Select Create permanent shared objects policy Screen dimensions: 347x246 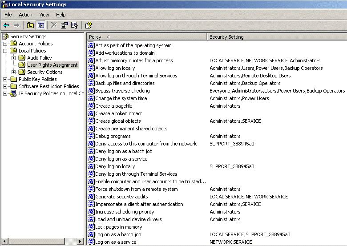pyautogui.click(x=131, y=128)
